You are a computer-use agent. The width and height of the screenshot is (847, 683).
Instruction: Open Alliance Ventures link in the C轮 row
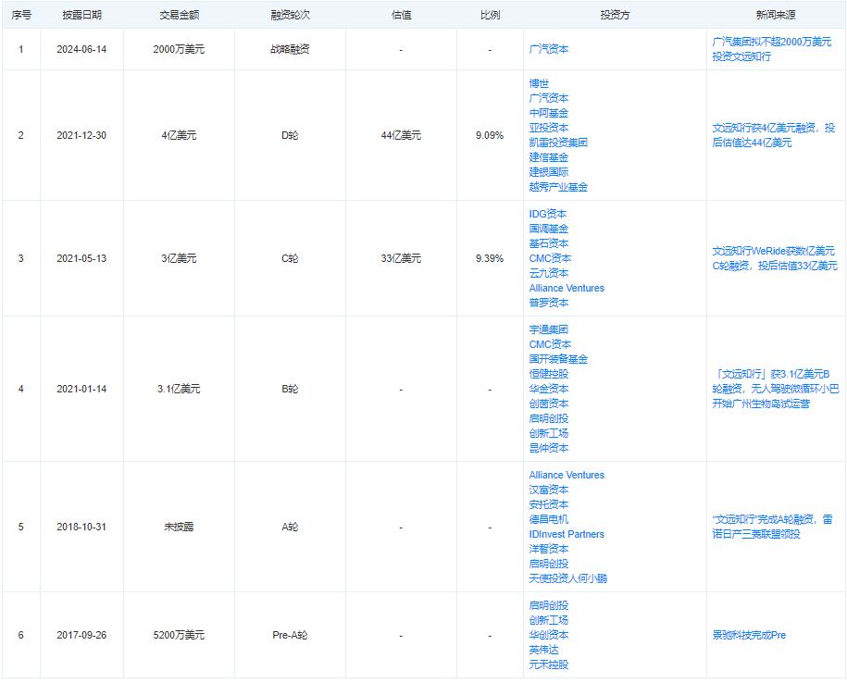point(567,288)
